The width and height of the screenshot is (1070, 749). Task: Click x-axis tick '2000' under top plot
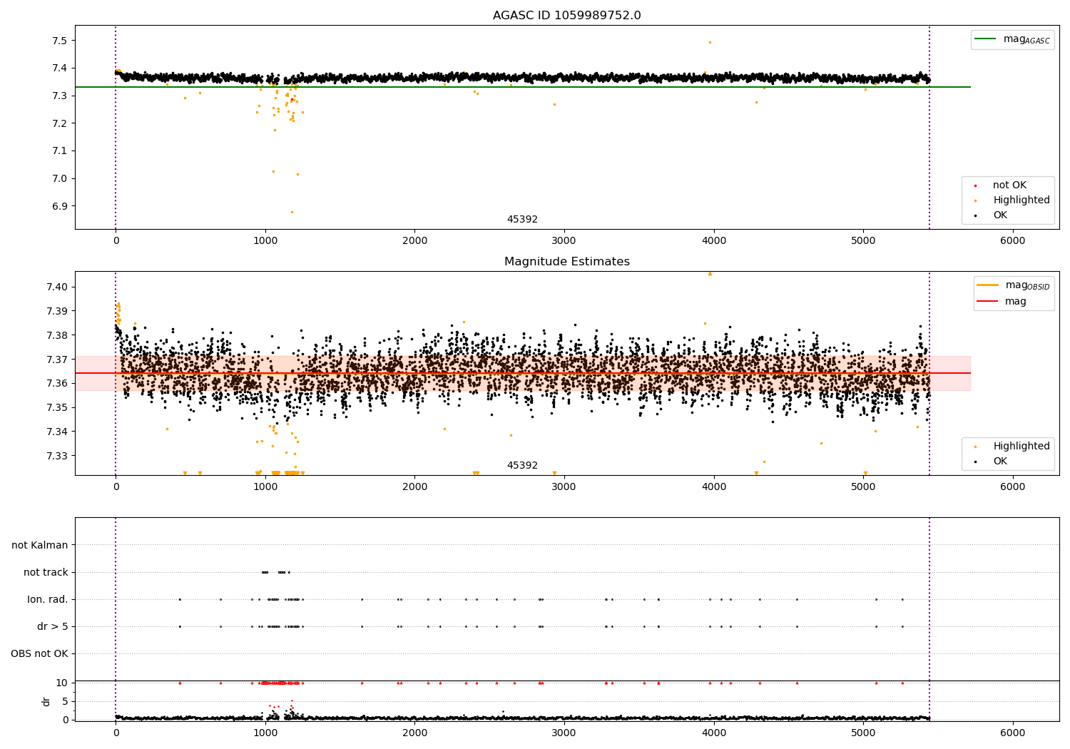click(414, 241)
